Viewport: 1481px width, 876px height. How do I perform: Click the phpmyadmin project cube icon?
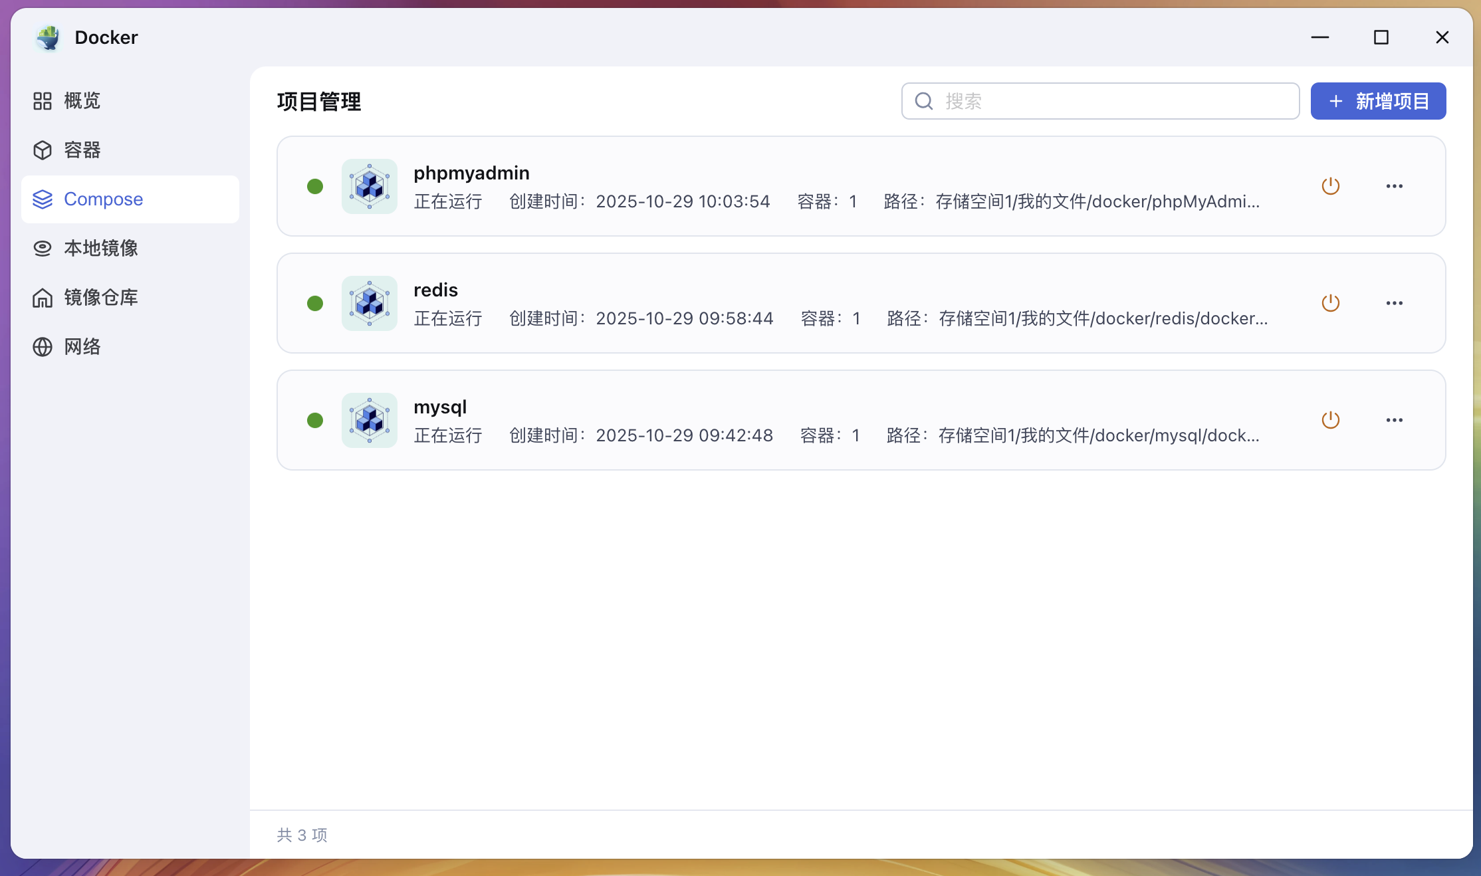pyautogui.click(x=370, y=186)
